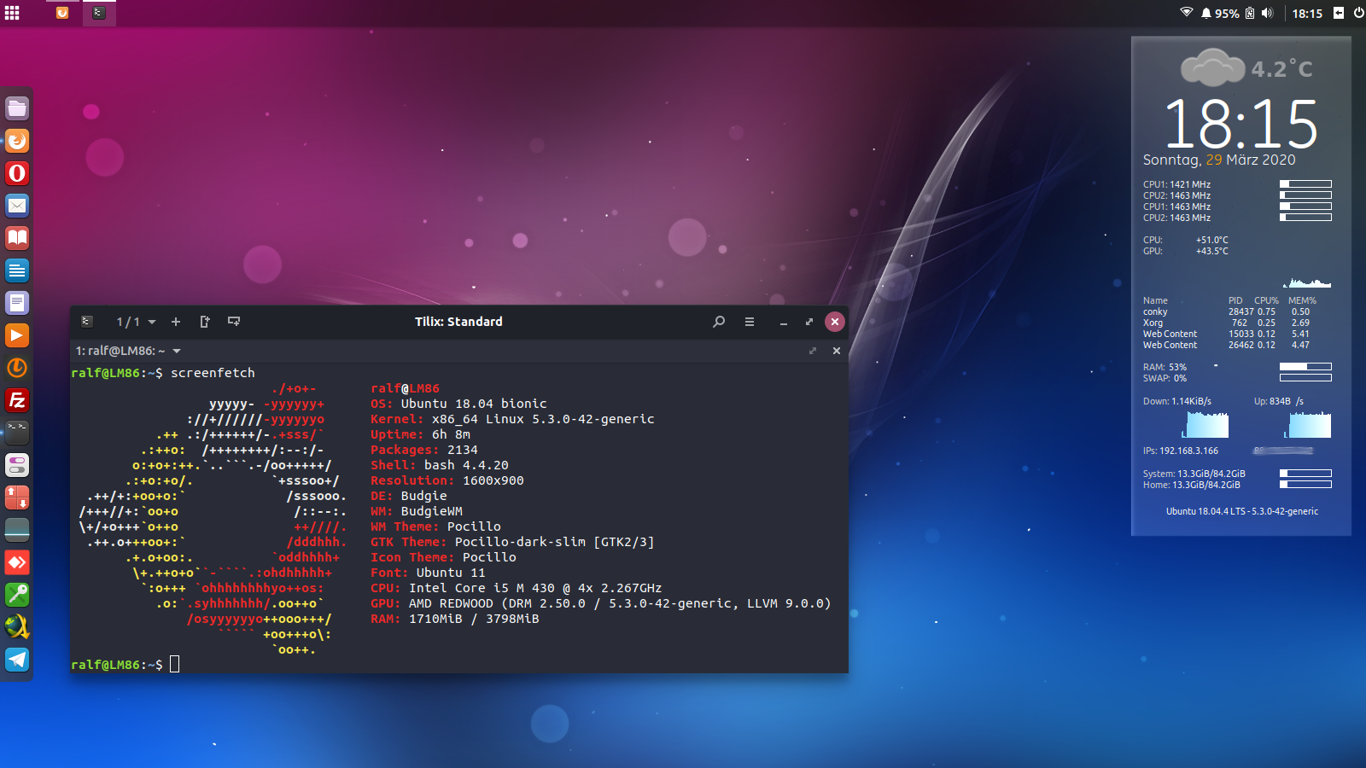Expand the terminal title ralf@LM86 dropdown
Viewport: 1366px width, 768px height.
click(128, 351)
